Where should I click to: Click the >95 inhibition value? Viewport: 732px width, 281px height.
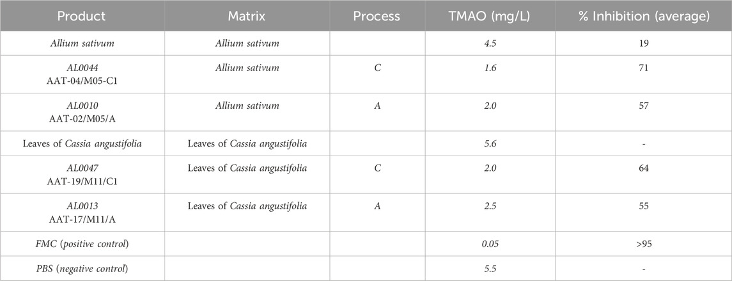642,243
